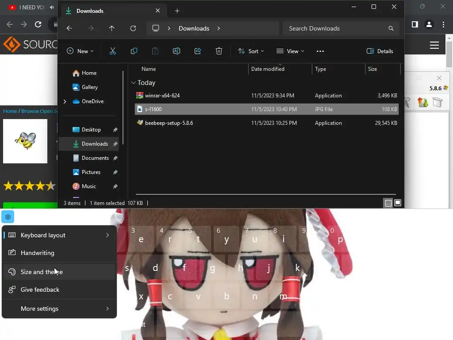Sort by the Type column header
This screenshot has width=453, height=340.
pos(320,69)
